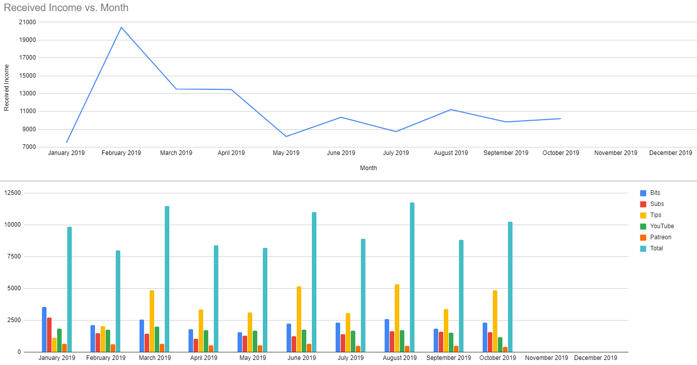697x365 pixels.
Task: Click the January 2019 red Subs bar
Action: [50, 335]
